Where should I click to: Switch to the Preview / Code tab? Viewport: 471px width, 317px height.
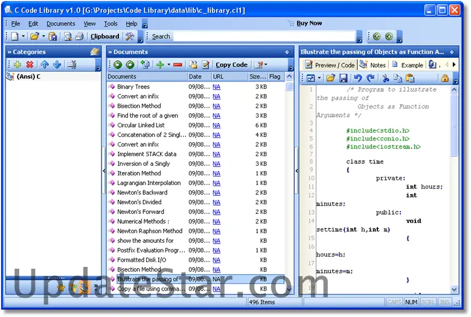(330, 64)
